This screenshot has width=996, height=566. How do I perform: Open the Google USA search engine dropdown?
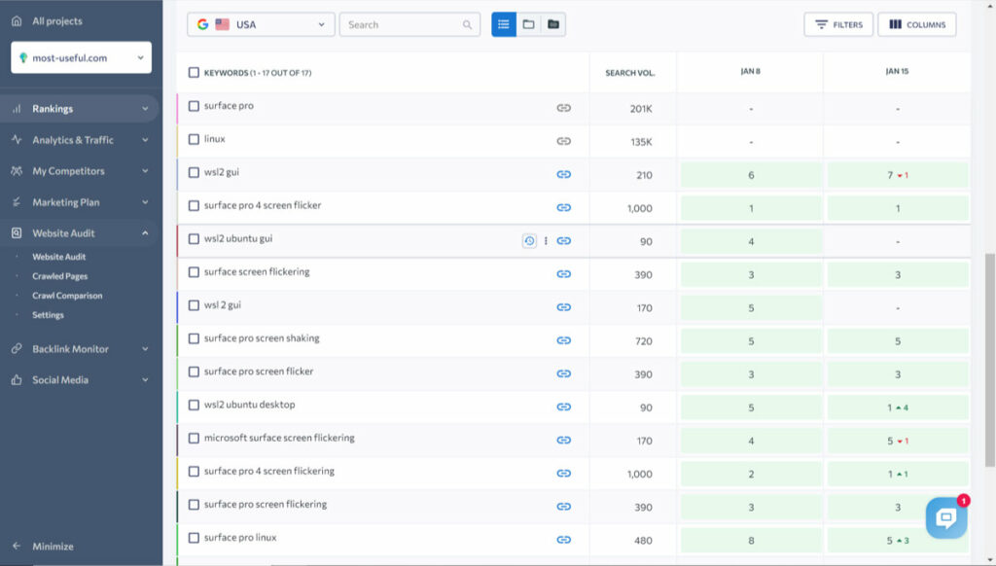coord(261,24)
